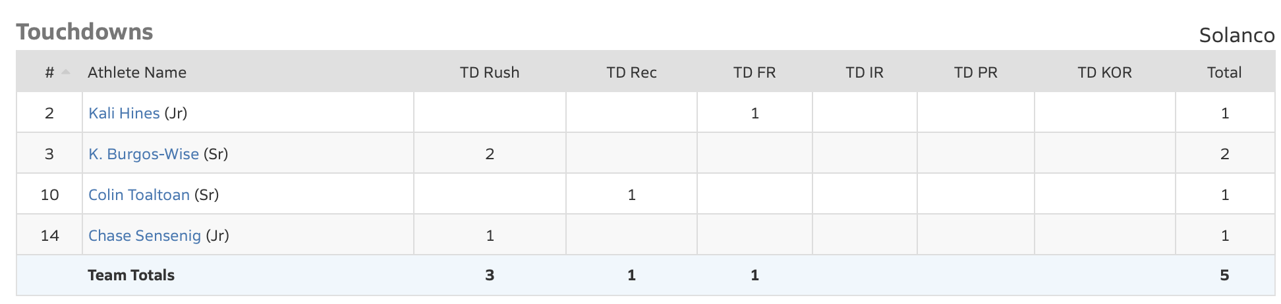Sort table by TD PR column
Image resolution: width=1281 pixels, height=304 pixels.
975,72
